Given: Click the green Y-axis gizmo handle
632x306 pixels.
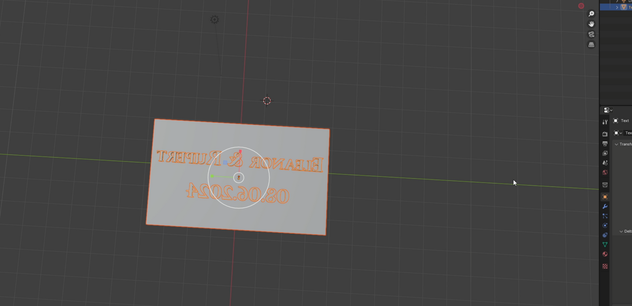Looking at the screenshot, I should 212,176.
